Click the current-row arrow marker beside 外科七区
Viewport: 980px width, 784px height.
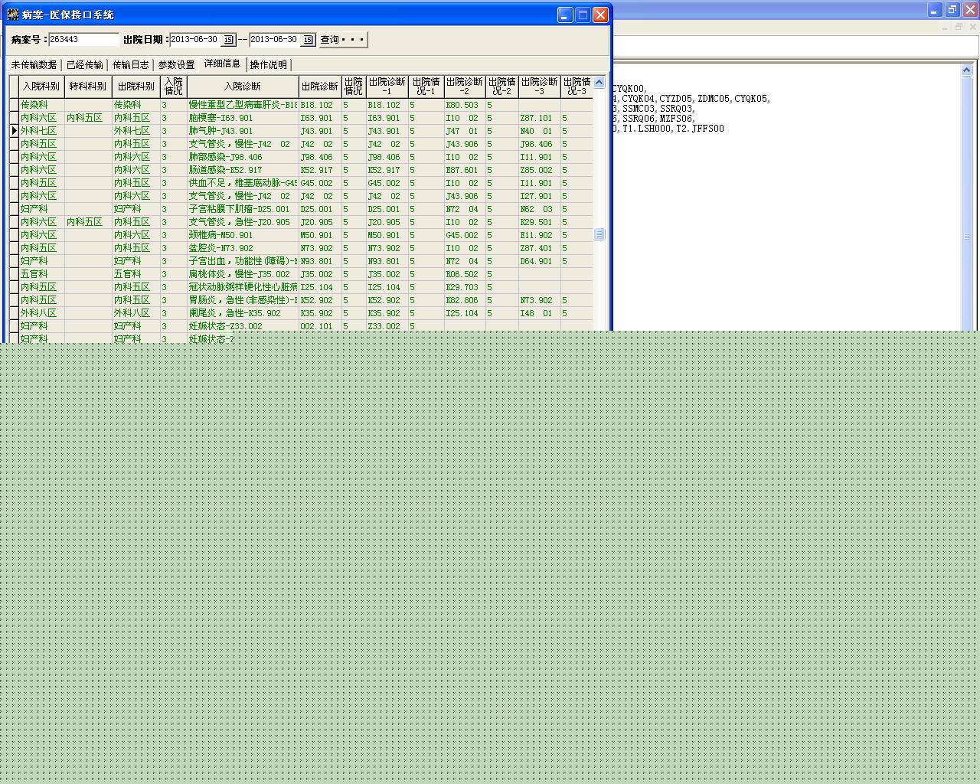coord(14,131)
